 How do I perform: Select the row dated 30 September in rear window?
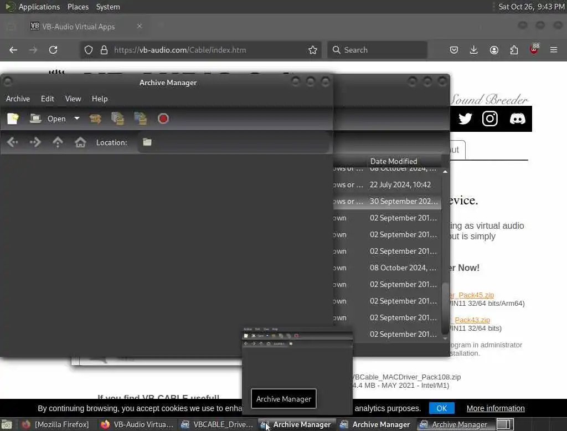387,201
